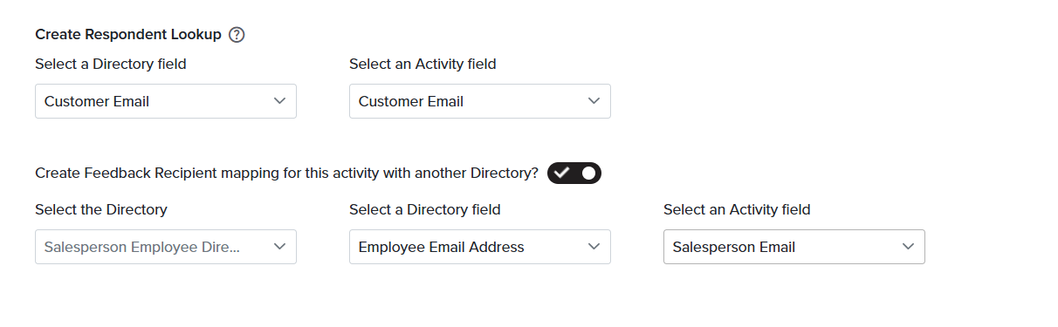Click the Select the Directory label
Image resolution: width=1058 pixels, height=327 pixels.
[101, 209]
